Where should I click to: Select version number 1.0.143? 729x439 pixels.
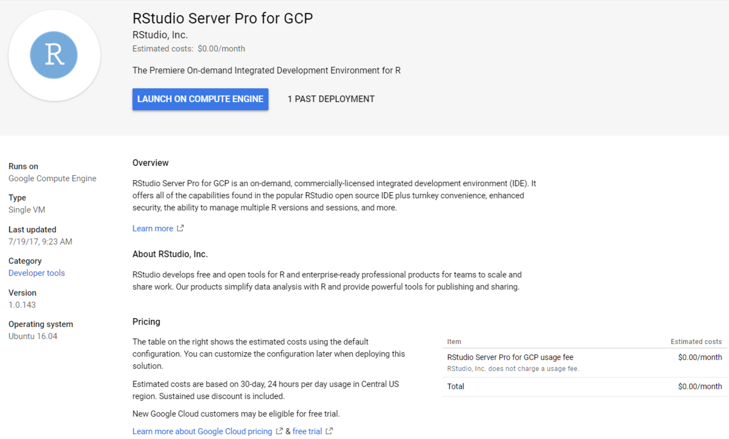pos(22,305)
